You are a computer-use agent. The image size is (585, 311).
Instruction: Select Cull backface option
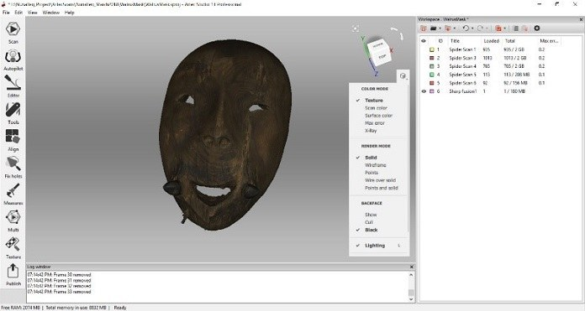tap(369, 222)
